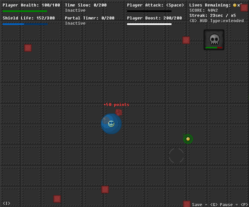This screenshot has height=207, width=249.
Task: Click the red block touching the blue shield
Action: click(119, 112)
